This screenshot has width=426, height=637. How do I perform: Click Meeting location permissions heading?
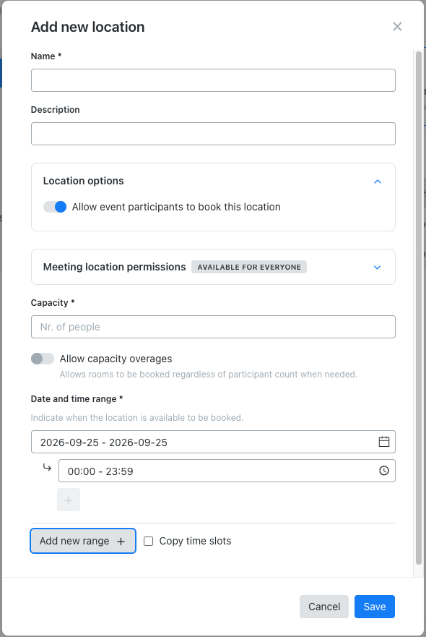[114, 267]
